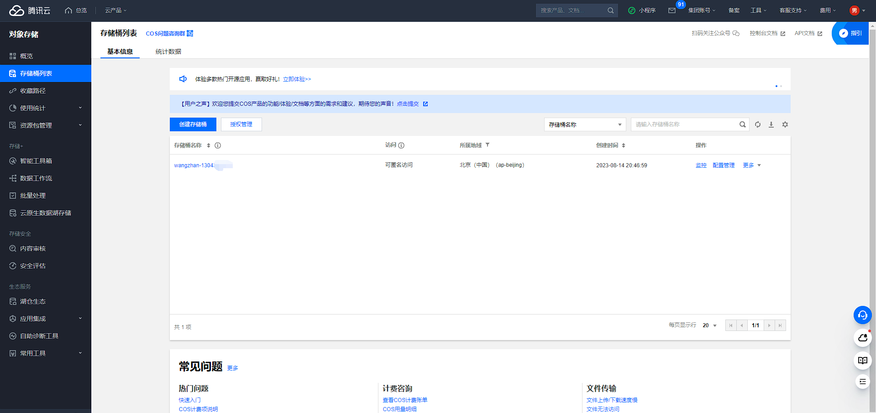Viewport: 876px width, 413px height.
Task: Expand 工具 dropdown menu
Action: (758, 10)
